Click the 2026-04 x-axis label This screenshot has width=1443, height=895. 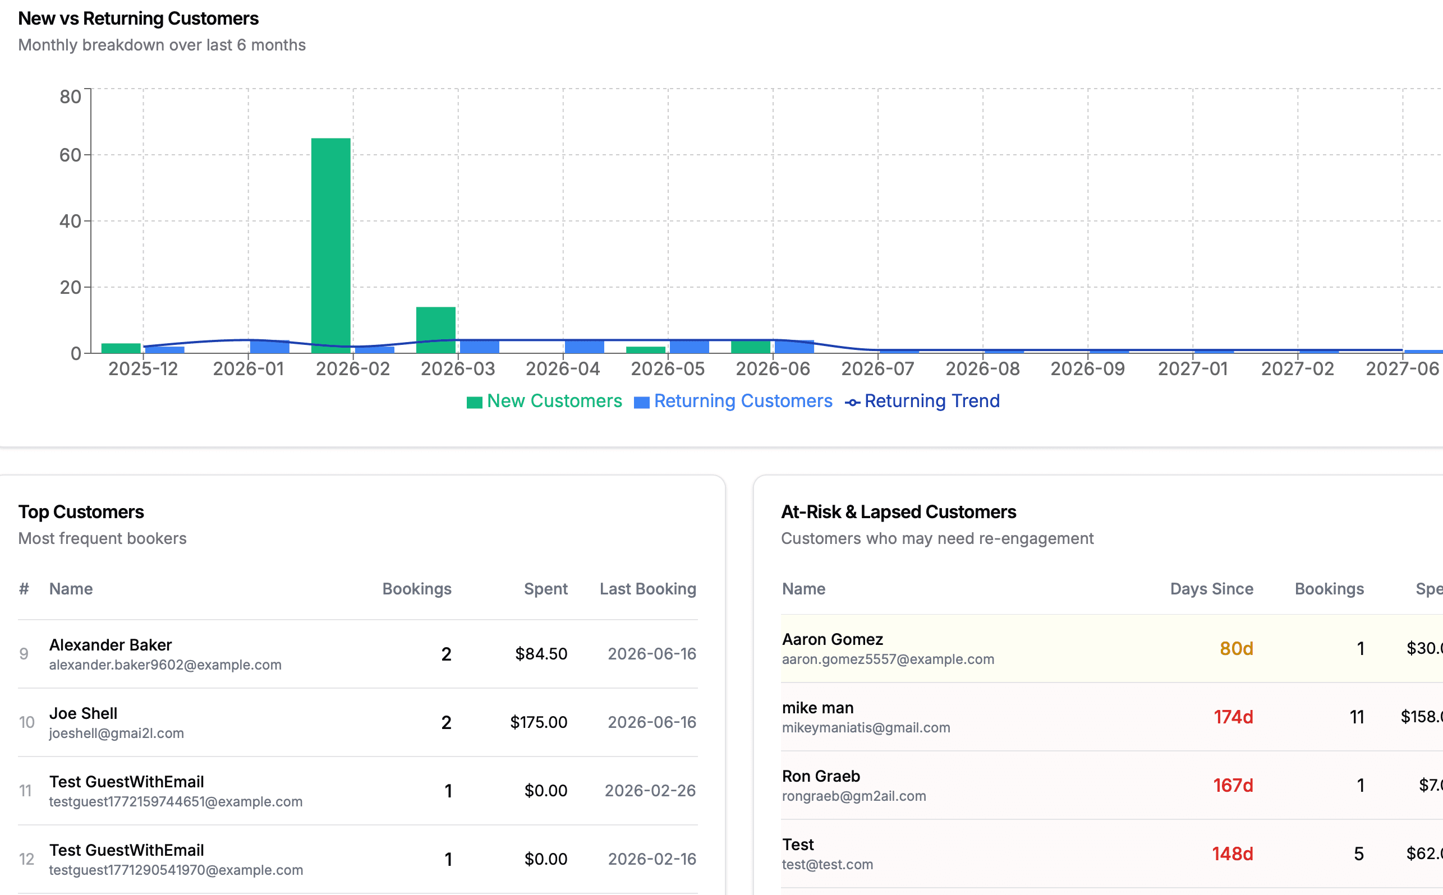563,369
